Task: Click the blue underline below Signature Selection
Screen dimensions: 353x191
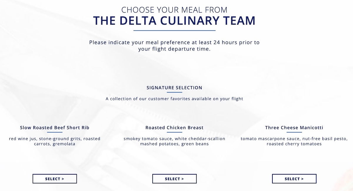Action: click(x=174, y=92)
